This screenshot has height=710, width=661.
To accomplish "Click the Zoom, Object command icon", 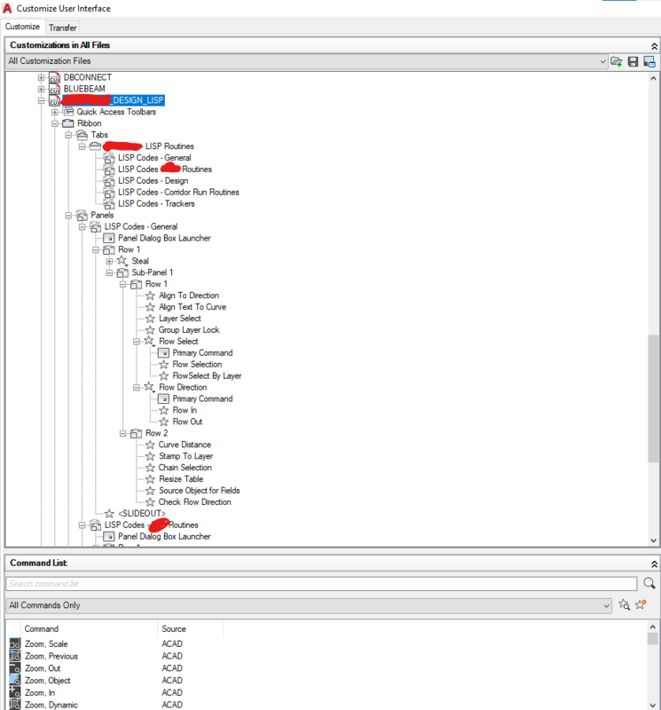I will point(15,680).
